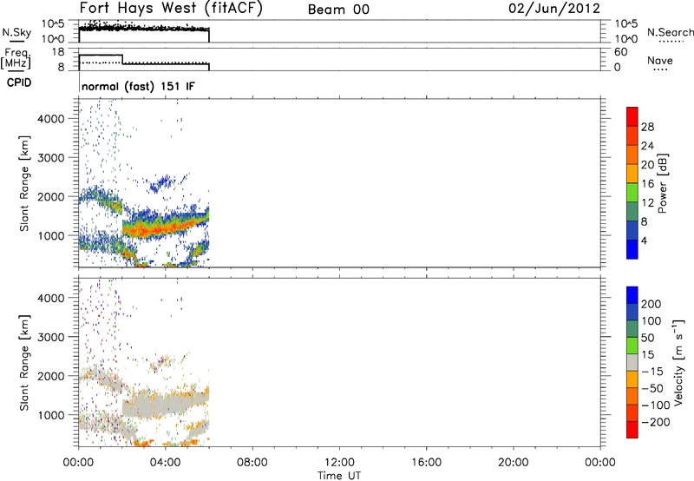Click the '2000' tick of the velocity panel
This screenshot has width=694, height=481.
[x=51, y=376]
